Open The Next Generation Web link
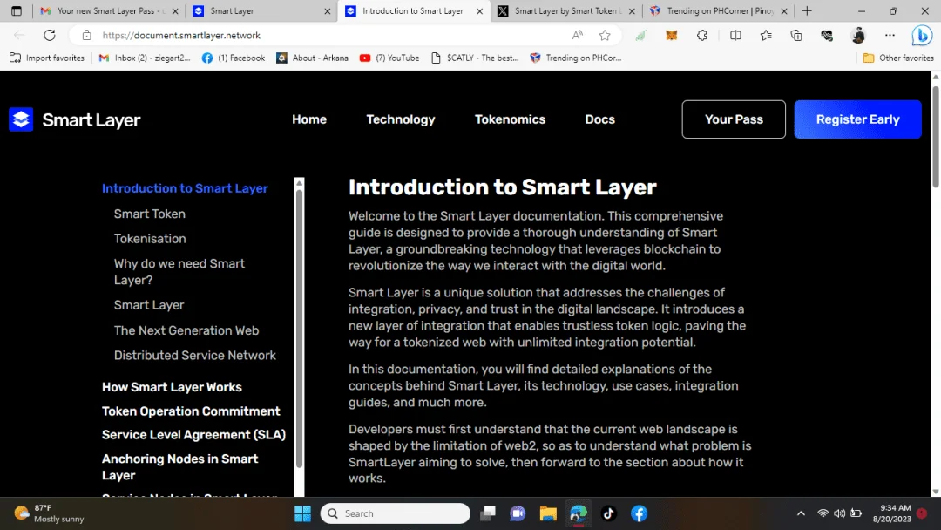Screen dimensions: 941x530 tap(186, 330)
